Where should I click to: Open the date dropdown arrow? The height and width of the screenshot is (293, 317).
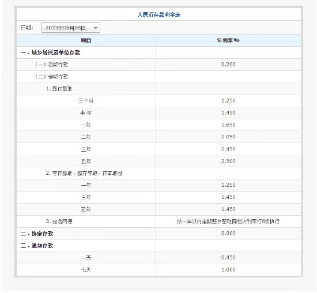point(96,28)
